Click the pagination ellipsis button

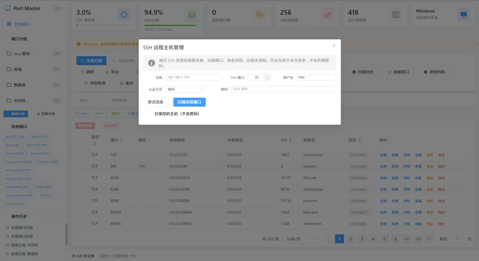point(407,239)
